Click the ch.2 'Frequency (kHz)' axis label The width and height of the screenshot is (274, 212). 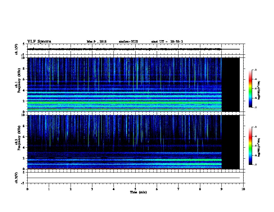tap(19, 138)
